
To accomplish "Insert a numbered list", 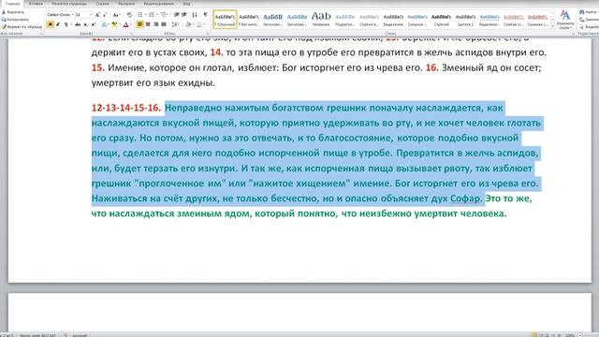I will click(x=152, y=15).
